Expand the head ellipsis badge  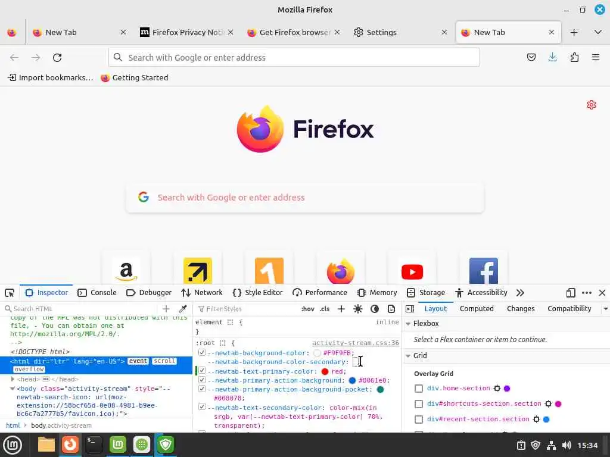[x=46, y=379]
